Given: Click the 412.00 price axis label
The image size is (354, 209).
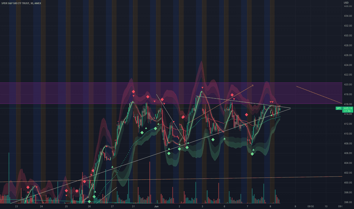Looking at the screenshot, I should (x=348, y=124).
